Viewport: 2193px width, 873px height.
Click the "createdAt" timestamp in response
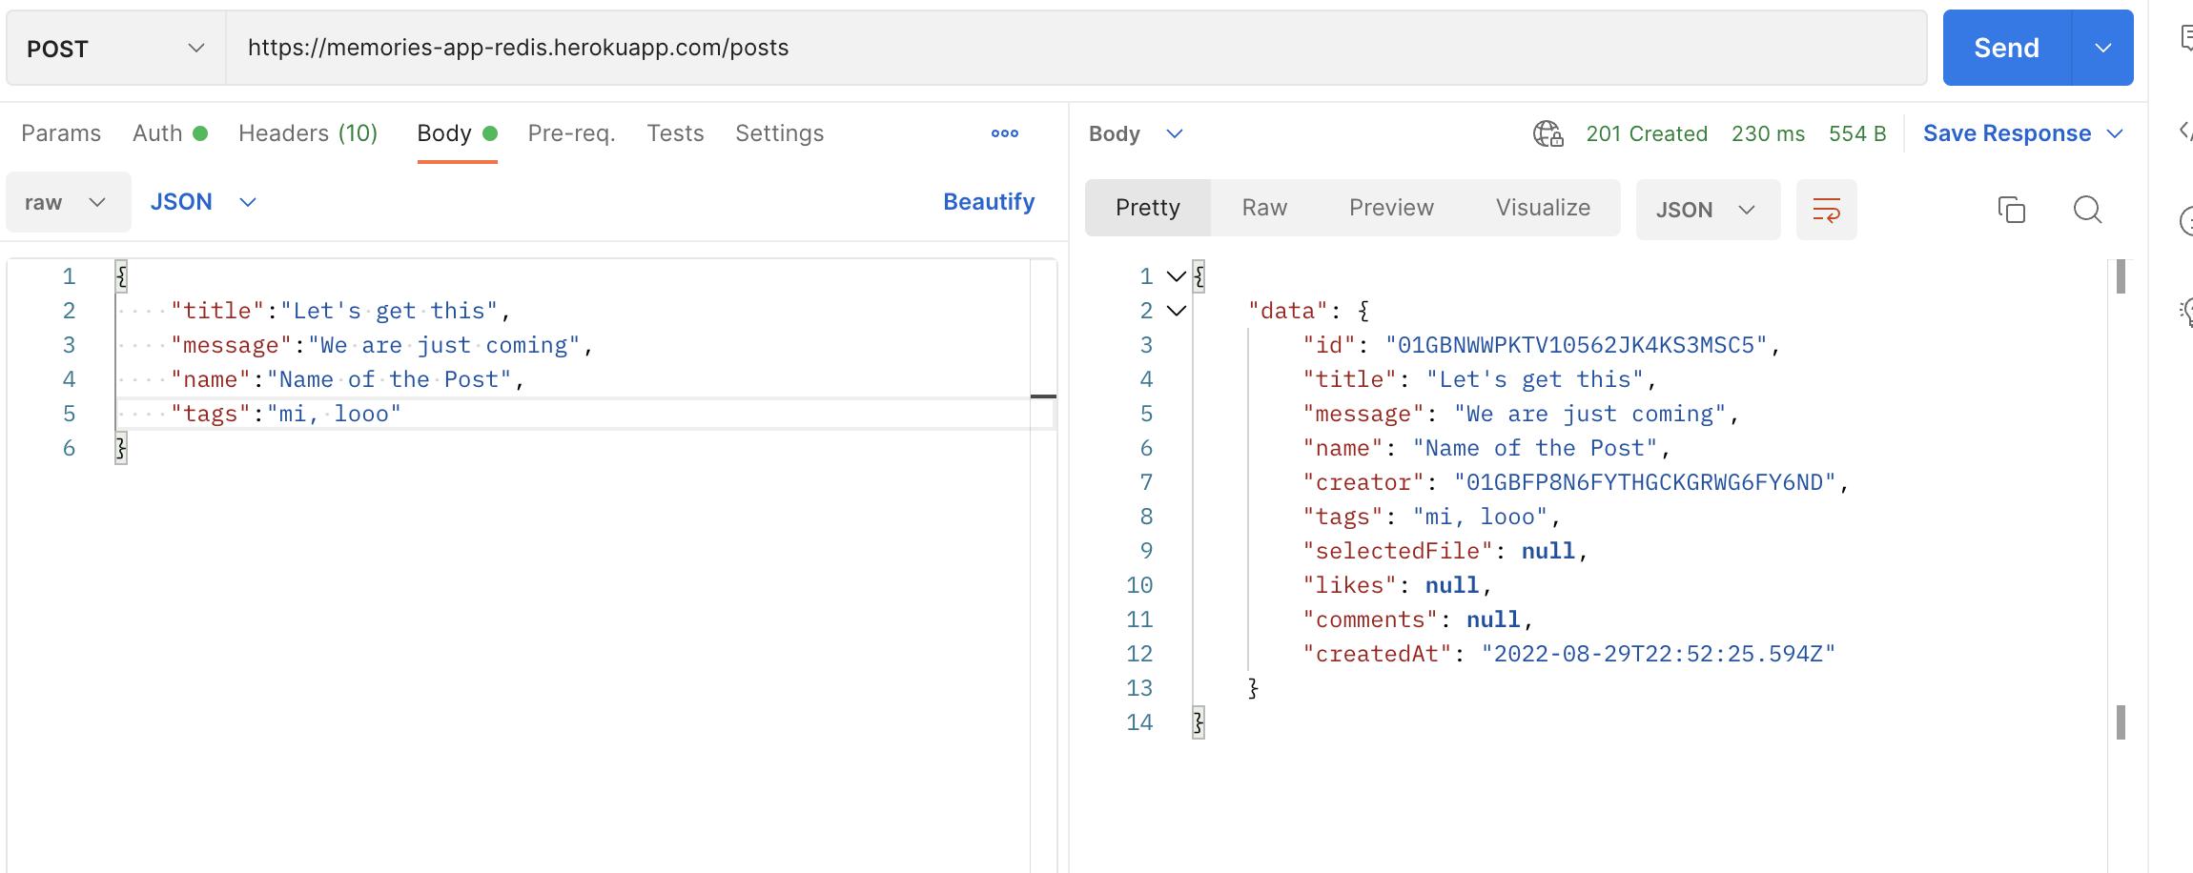tap(1658, 654)
